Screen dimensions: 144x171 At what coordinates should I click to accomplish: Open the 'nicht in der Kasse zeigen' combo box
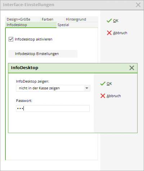click(x=53, y=88)
